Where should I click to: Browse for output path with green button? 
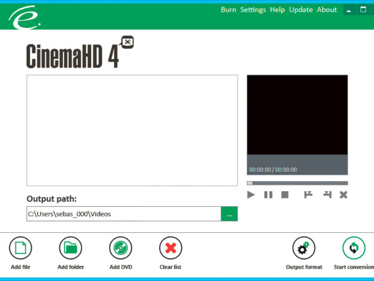click(x=229, y=214)
